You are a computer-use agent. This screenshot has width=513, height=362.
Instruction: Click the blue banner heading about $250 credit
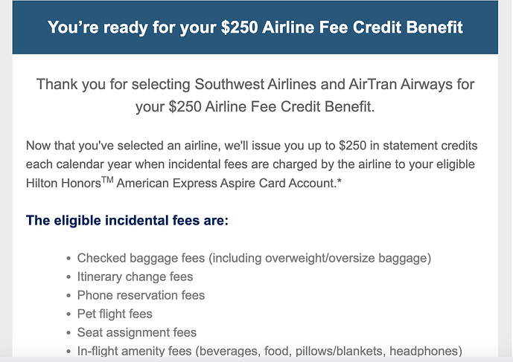coord(255,27)
